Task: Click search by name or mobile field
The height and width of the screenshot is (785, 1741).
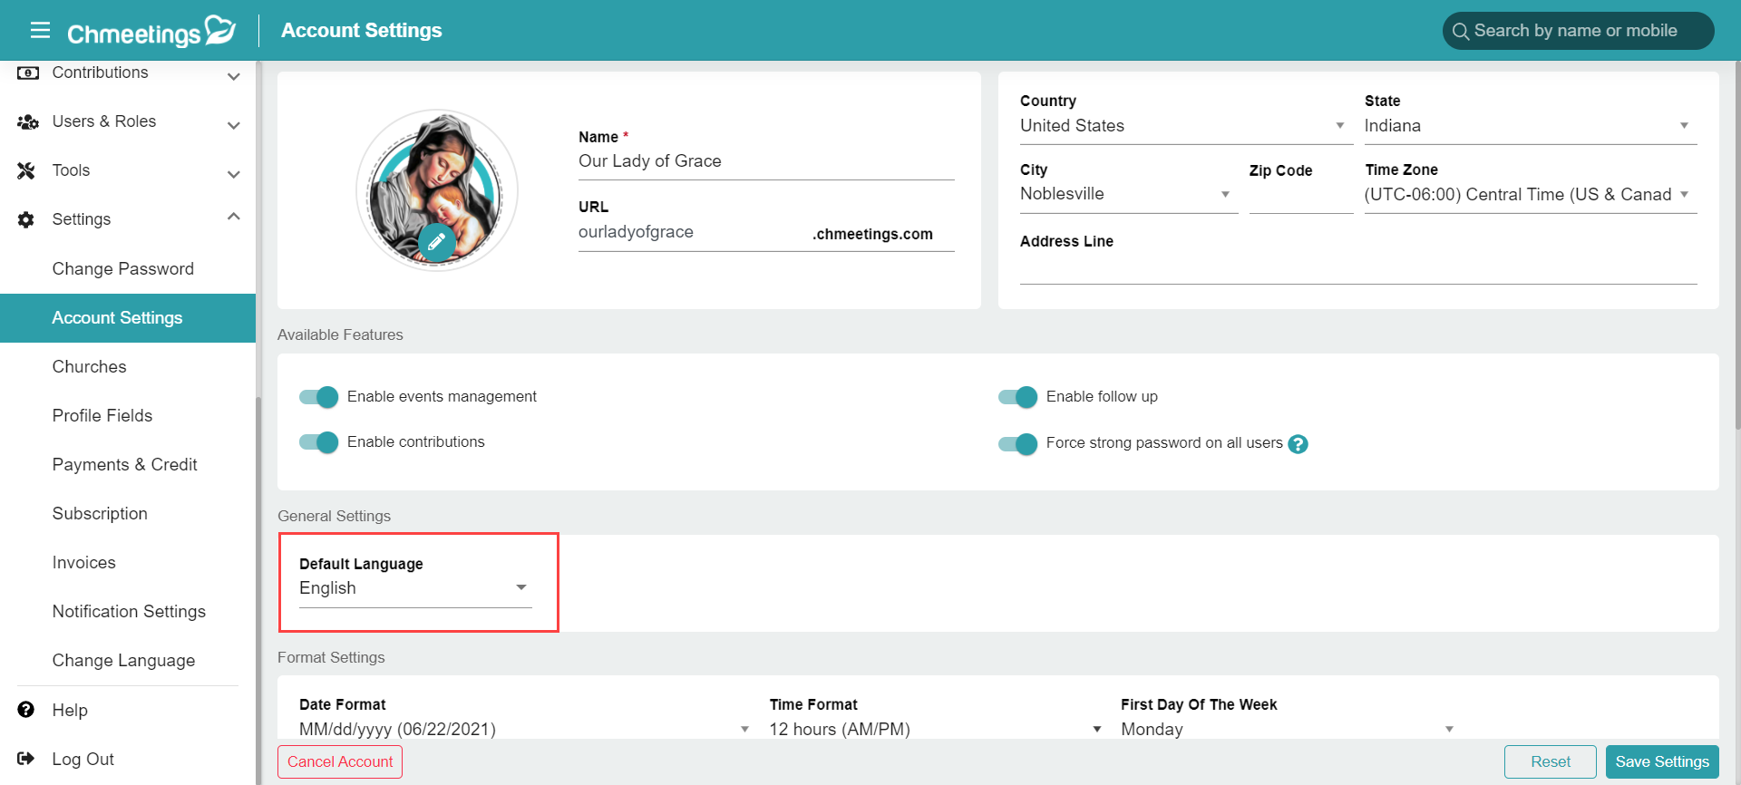Action: [1578, 31]
